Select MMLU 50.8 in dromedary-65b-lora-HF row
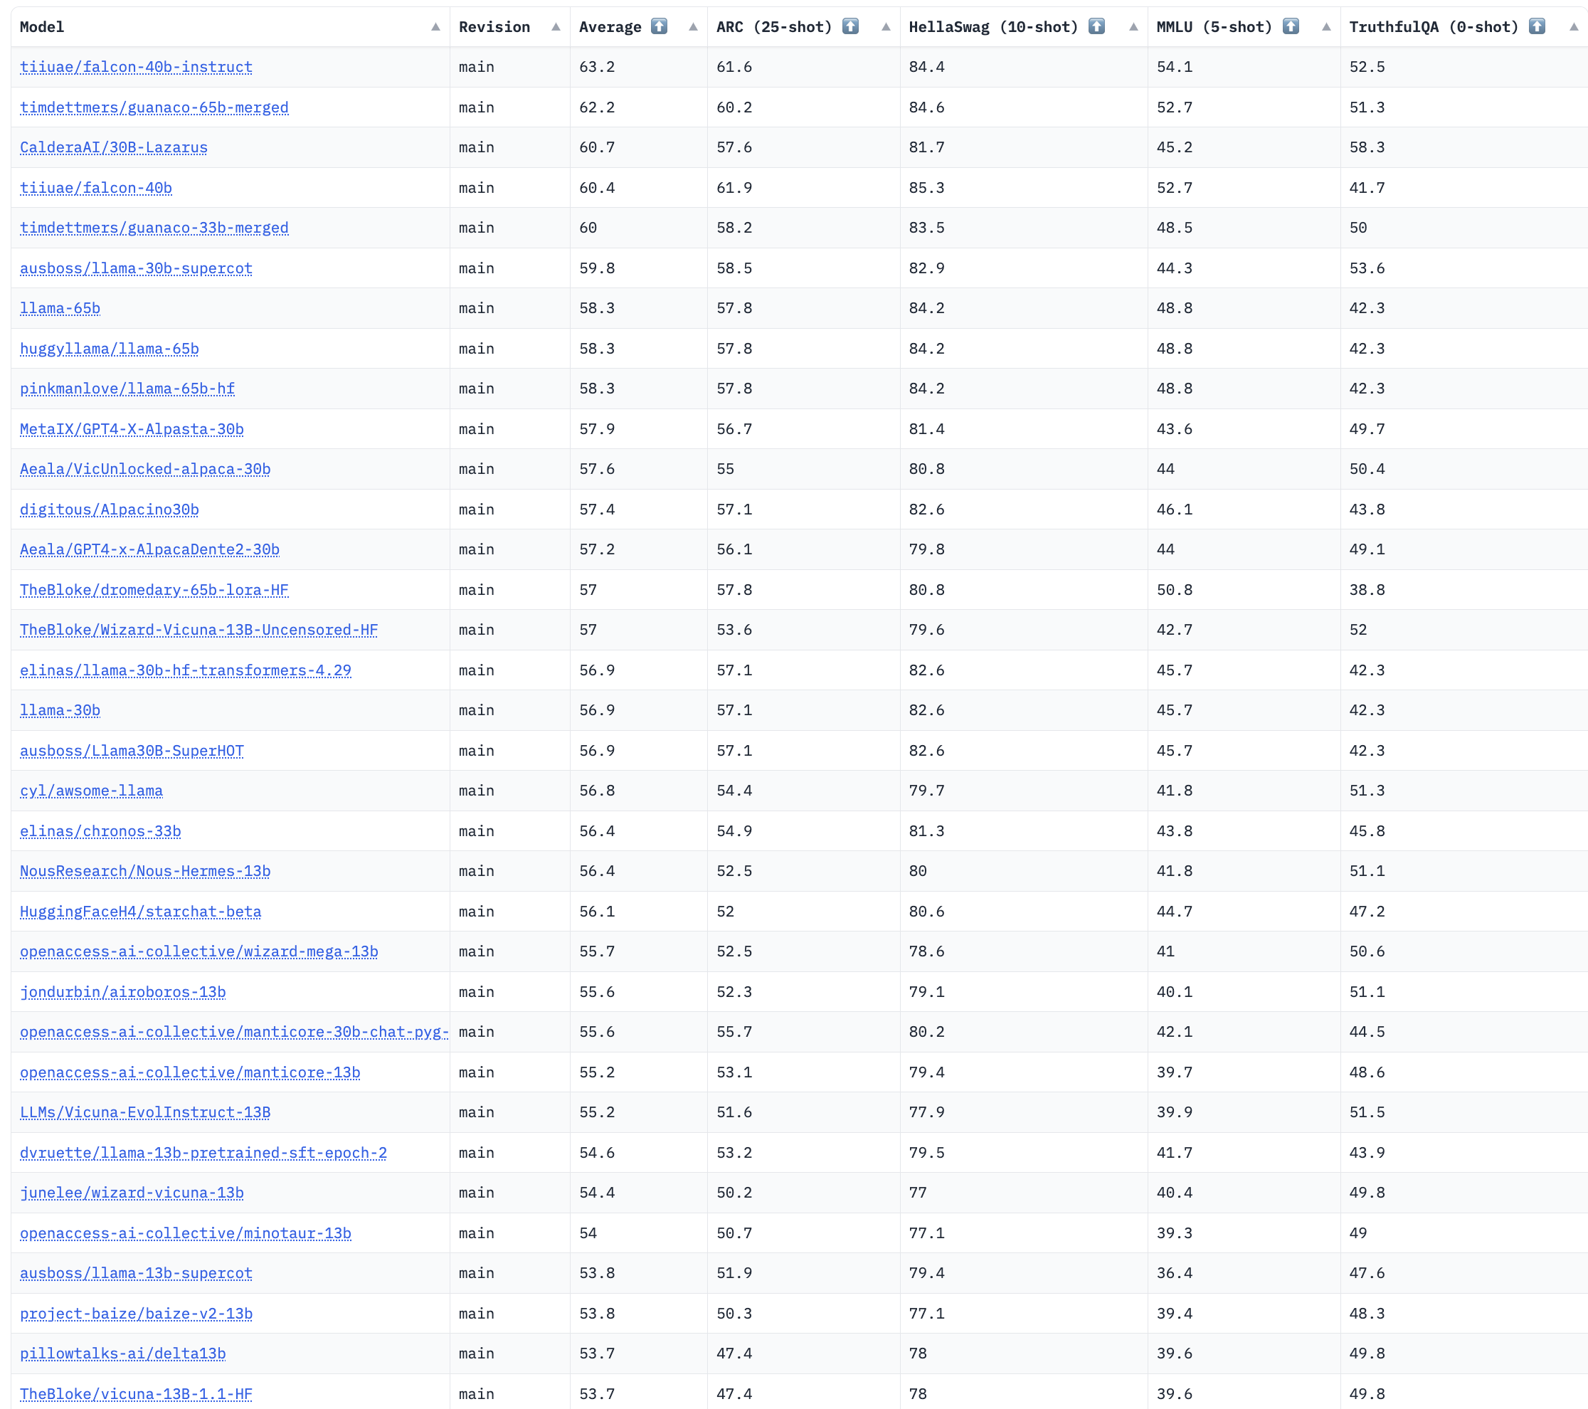 point(1174,590)
